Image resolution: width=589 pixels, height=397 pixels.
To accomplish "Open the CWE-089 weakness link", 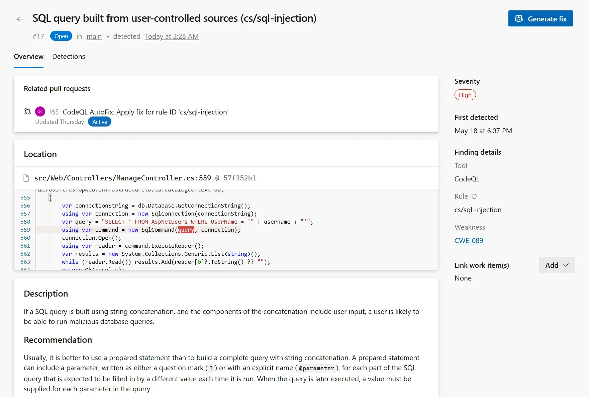I will pos(469,241).
